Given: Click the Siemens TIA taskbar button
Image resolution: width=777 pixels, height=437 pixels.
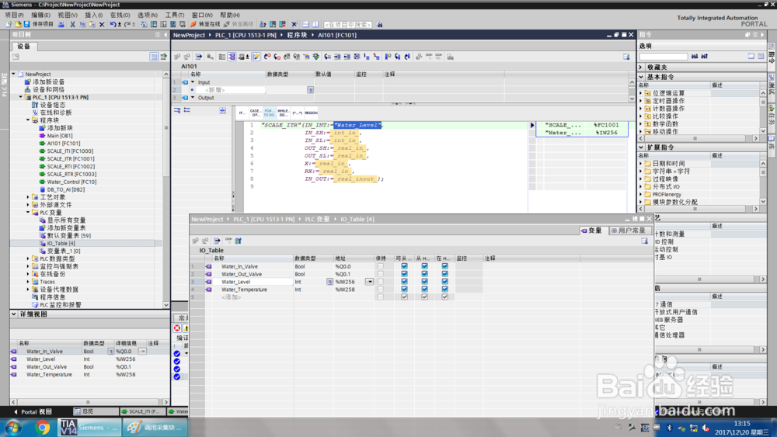Looking at the screenshot, I should pos(89,427).
